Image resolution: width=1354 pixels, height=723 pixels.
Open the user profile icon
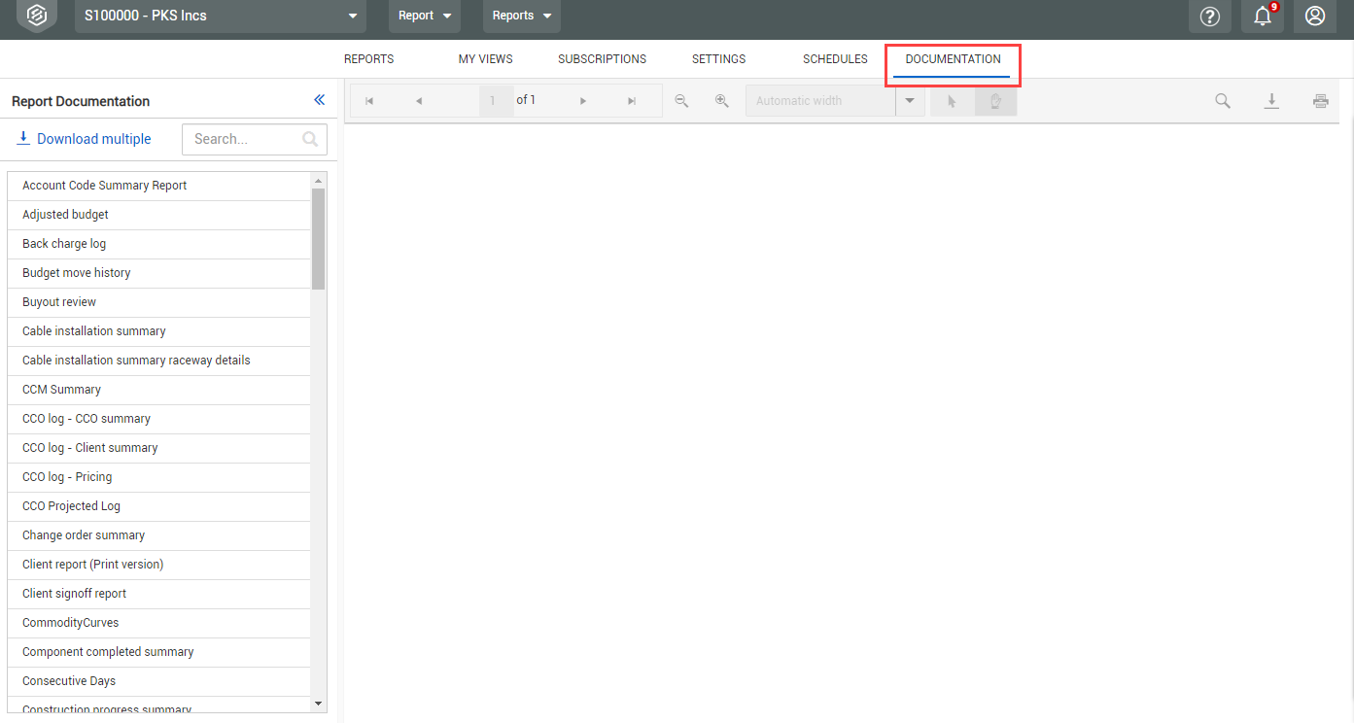1314,16
